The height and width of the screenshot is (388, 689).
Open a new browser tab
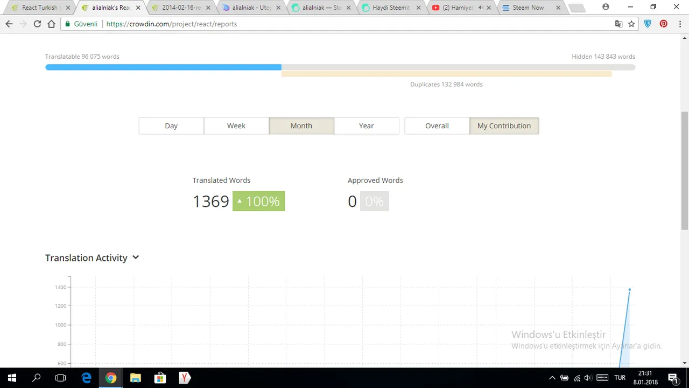576,8
